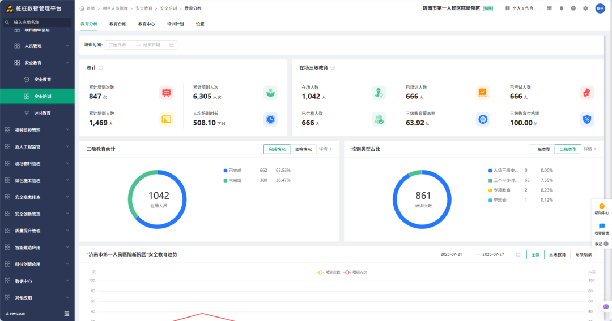
Task: Click the 人均培训时长 blue clock icon
Action: [270, 119]
